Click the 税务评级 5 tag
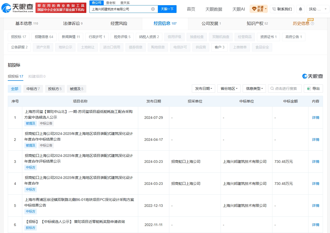This screenshot has height=233, width=330. pyautogui.click(x=122, y=37)
